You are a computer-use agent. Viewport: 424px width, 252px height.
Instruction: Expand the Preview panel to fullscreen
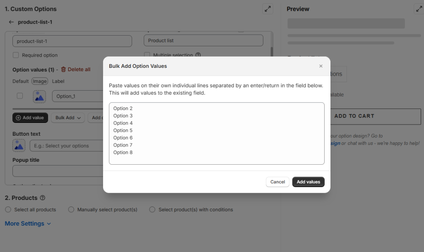click(x=419, y=9)
